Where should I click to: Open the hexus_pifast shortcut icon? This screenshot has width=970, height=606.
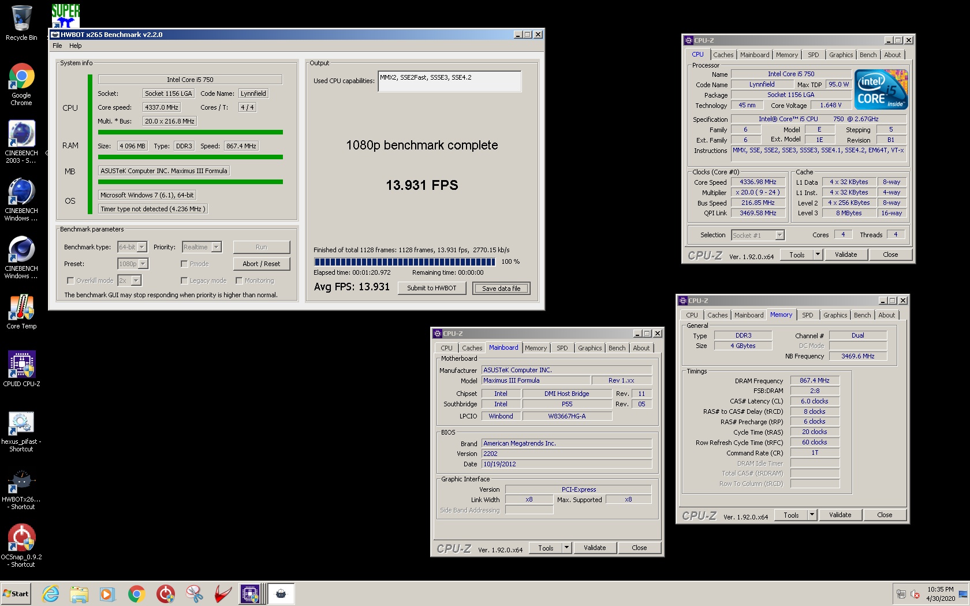(x=21, y=431)
